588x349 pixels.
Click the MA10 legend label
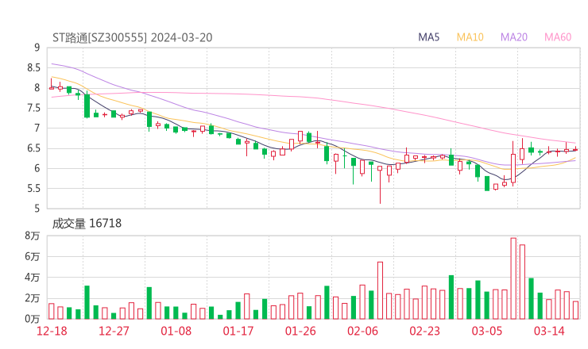pos(470,37)
